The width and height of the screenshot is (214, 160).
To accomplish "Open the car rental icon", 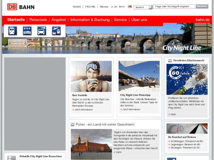I will tap(42, 31).
